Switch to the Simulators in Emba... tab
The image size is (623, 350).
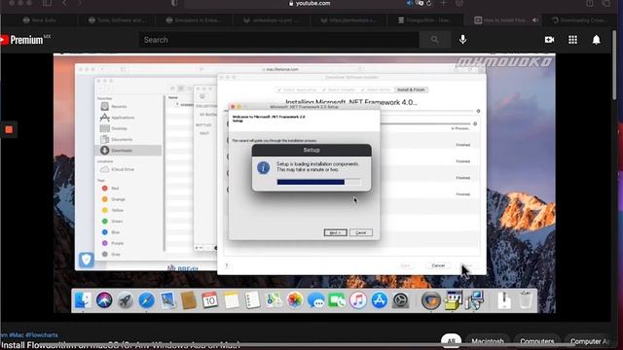[194, 19]
